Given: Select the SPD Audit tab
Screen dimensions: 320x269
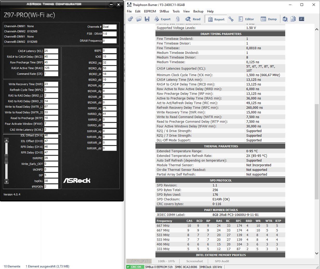Looking at the screenshot, I should pos(222,261).
